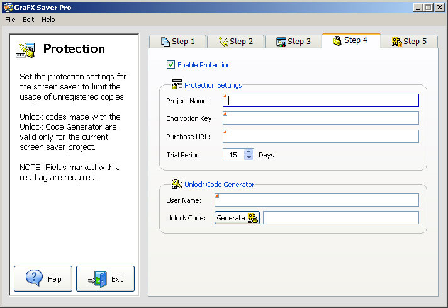This screenshot has height=308, width=448.
Task: Click the Step 3 monitor icon
Action: [x=281, y=42]
